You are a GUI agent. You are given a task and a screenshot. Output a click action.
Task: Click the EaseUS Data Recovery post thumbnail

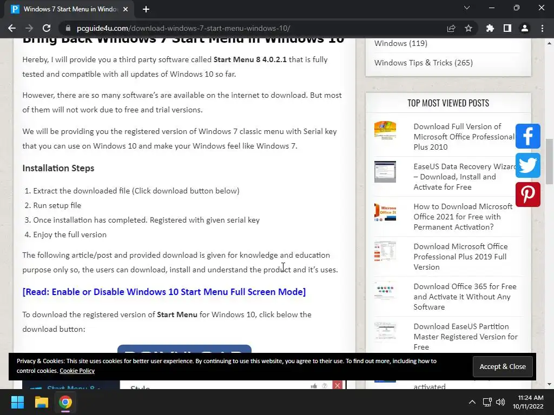[385, 171]
